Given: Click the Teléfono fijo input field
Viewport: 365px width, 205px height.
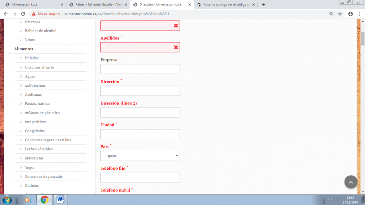Looking at the screenshot, I should (140, 178).
